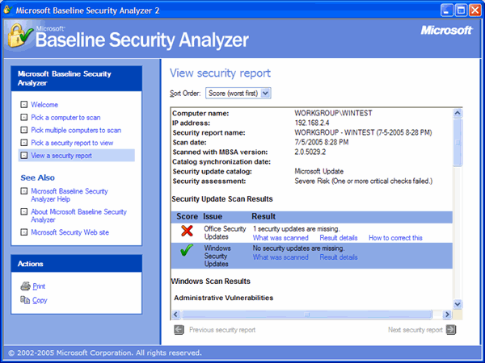Viewport: 485px width, 363px height.
Task: Click the computer name WORKGROUP\WINTEST
Action: coord(333,113)
